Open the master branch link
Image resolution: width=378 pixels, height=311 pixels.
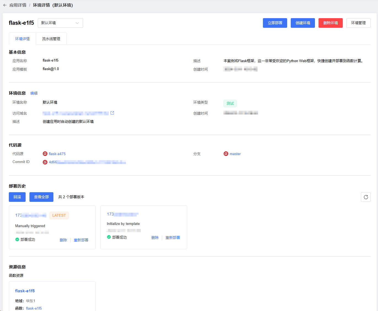point(235,154)
